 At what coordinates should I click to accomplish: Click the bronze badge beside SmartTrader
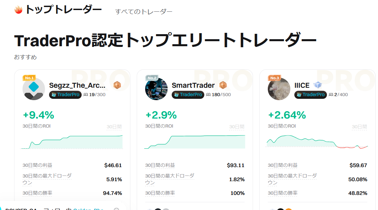(223, 85)
